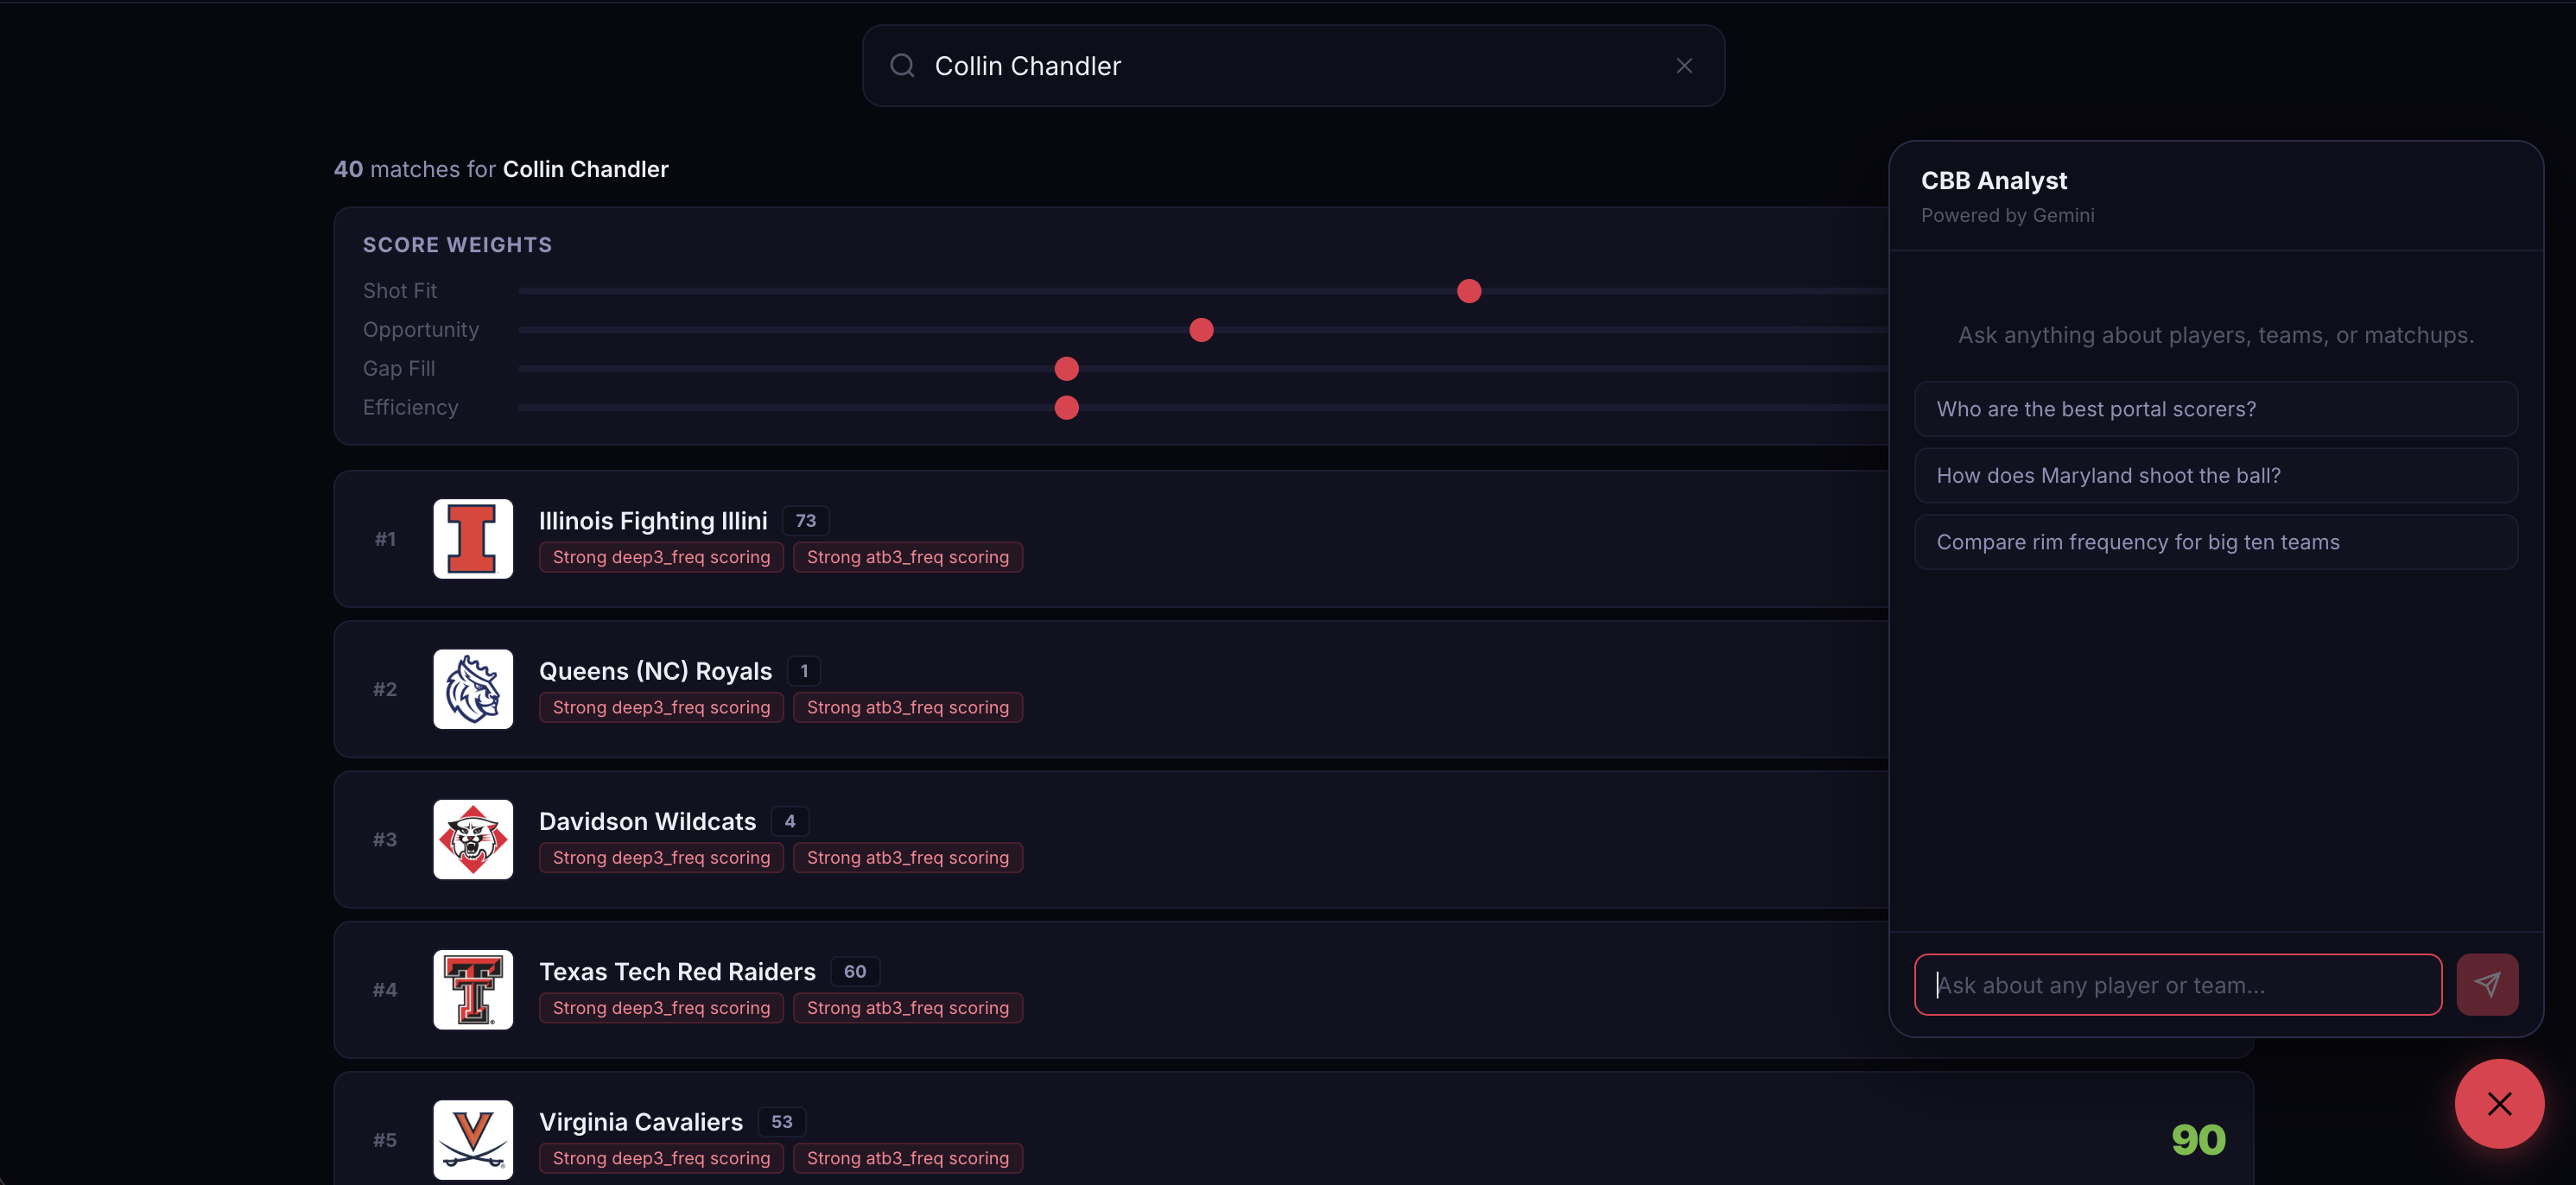2576x1185 pixels.
Task: Focus the Collin Chandler search box
Action: pos(1290,66)
